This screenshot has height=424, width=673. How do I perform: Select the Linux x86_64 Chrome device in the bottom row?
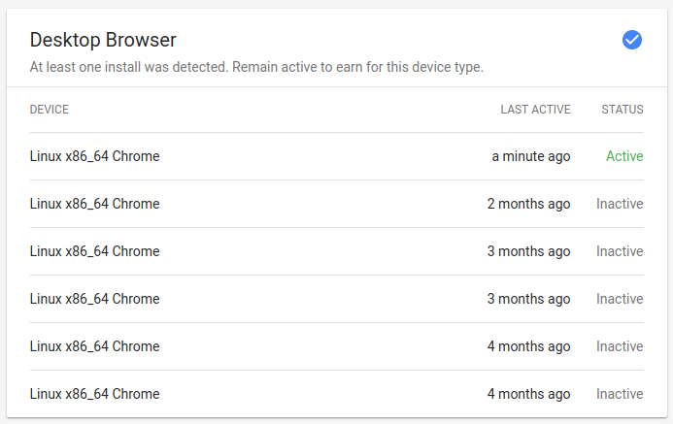(x=95, y=394)
